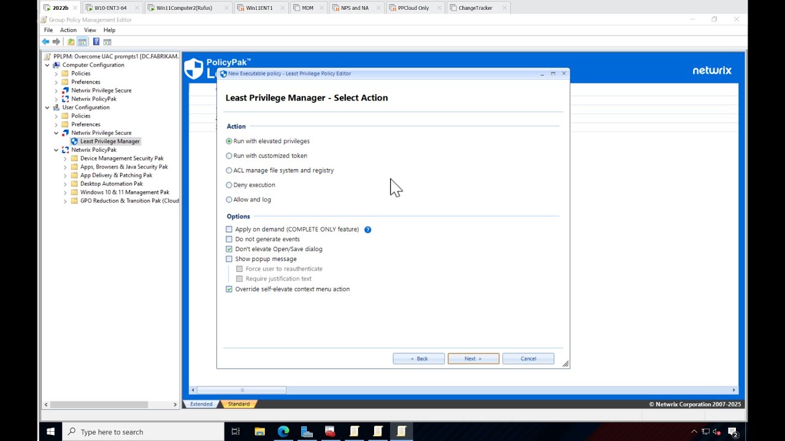Toggle Show/Hide Console Tree toolbar icon
785x441 pixels.
pyautogui.click(x=82, y=42)
